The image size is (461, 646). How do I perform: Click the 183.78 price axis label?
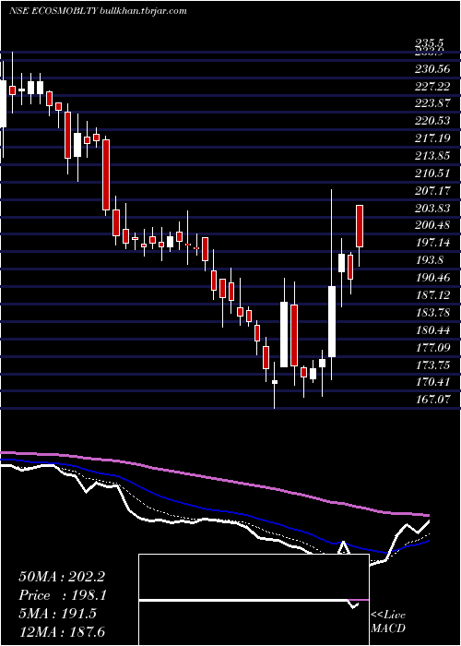click(x=431, y=313)
